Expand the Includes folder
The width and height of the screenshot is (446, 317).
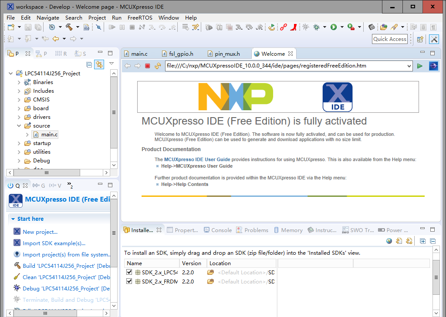point(19,91)
